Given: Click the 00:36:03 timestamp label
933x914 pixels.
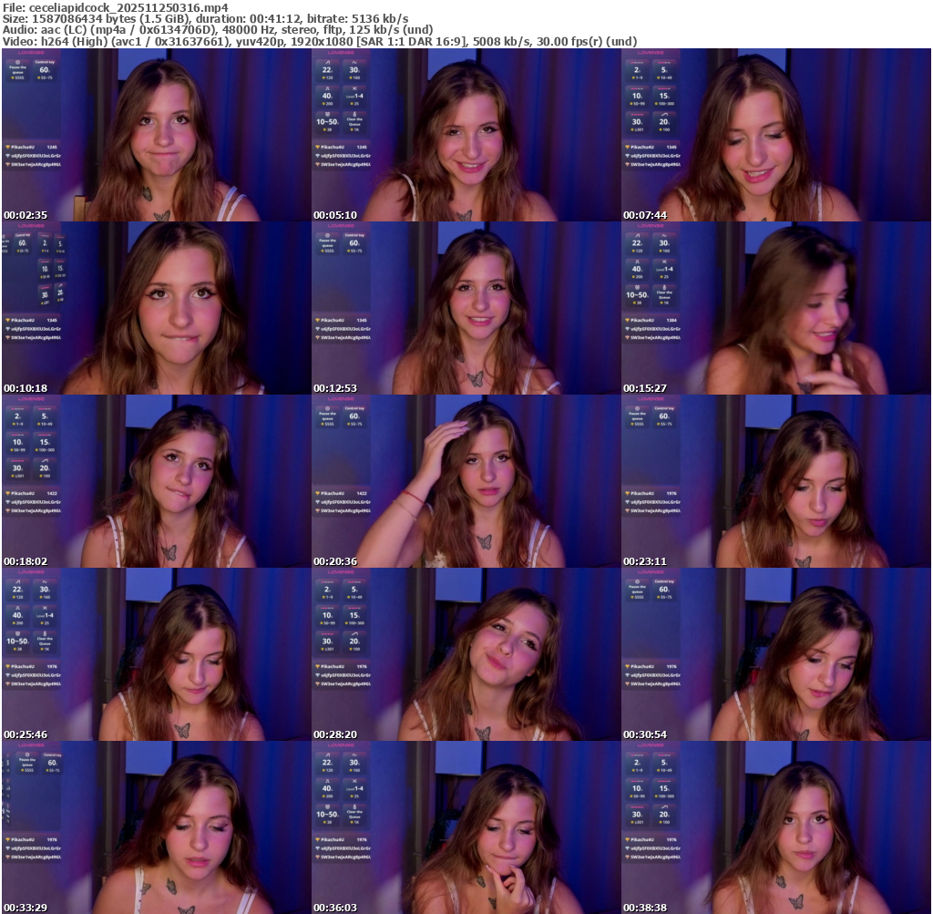Looking at the screenshot, I should 335,908.
